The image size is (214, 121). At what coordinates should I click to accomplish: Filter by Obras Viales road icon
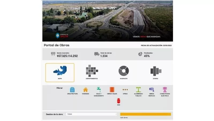click(112, 90)
